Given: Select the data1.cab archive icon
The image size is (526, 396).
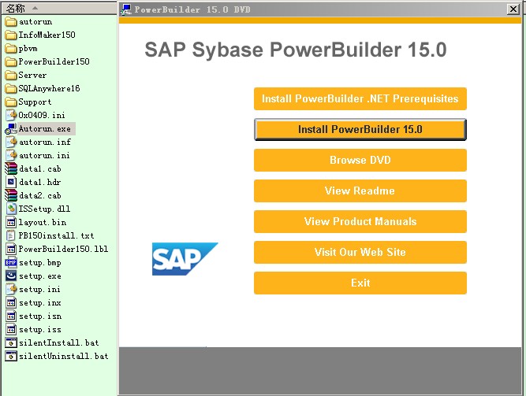Looking at the screenshot, I should click(11, 168).
